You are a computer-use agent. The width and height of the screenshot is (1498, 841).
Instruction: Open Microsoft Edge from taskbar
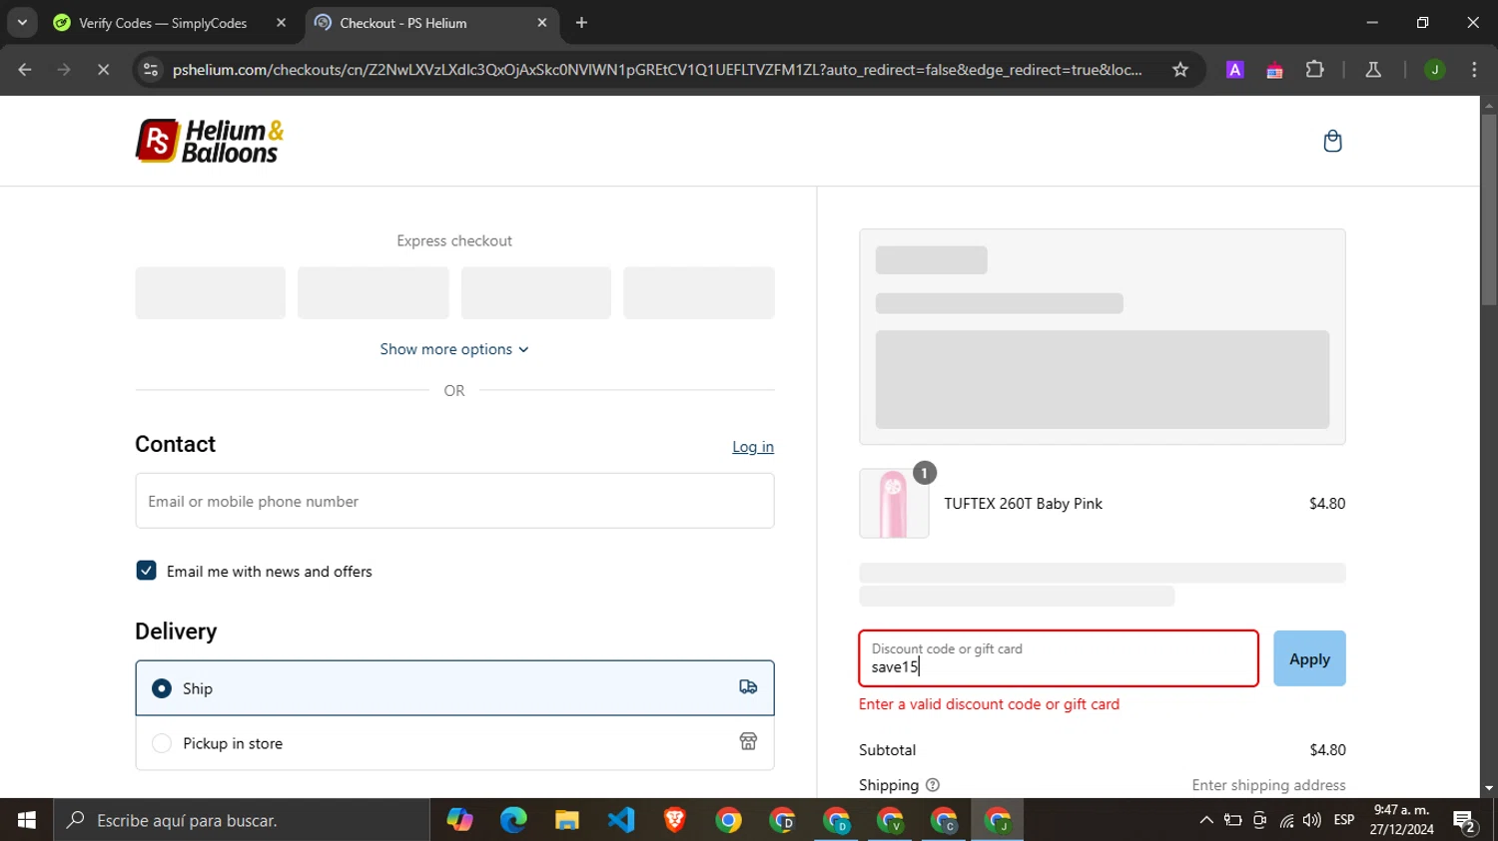513,820
